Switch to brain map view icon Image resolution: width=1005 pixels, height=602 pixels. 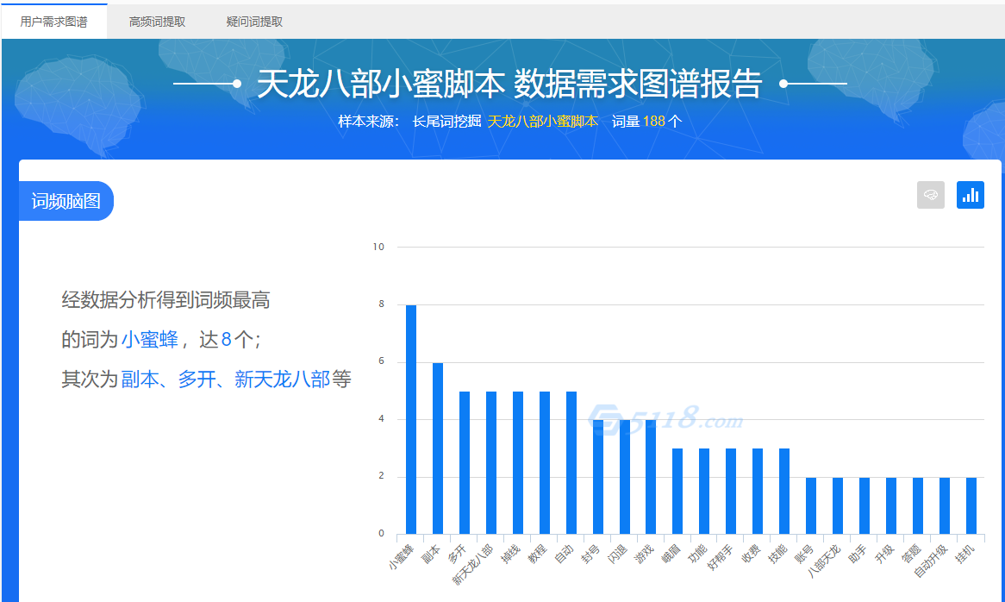point(931,195)
